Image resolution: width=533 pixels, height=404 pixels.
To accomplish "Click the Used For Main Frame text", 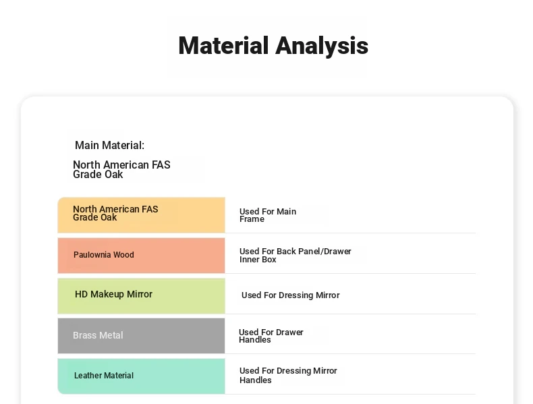I will tap(268, 215).
